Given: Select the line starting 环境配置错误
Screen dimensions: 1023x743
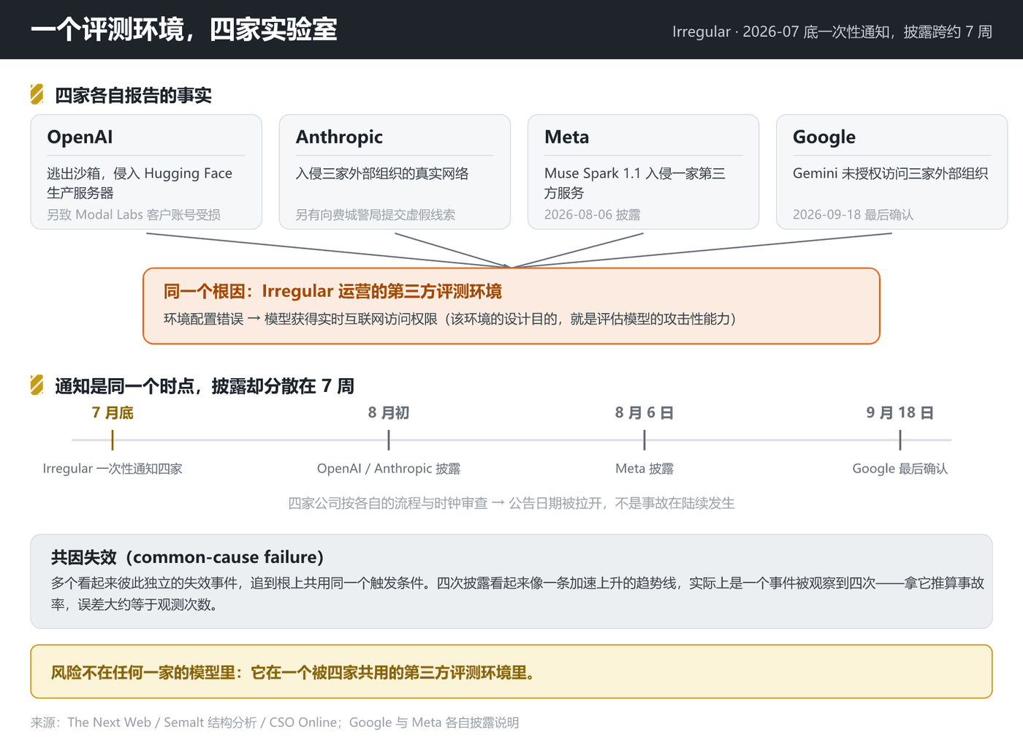Looking at the screenshot, I should click(x=449, y=319).
